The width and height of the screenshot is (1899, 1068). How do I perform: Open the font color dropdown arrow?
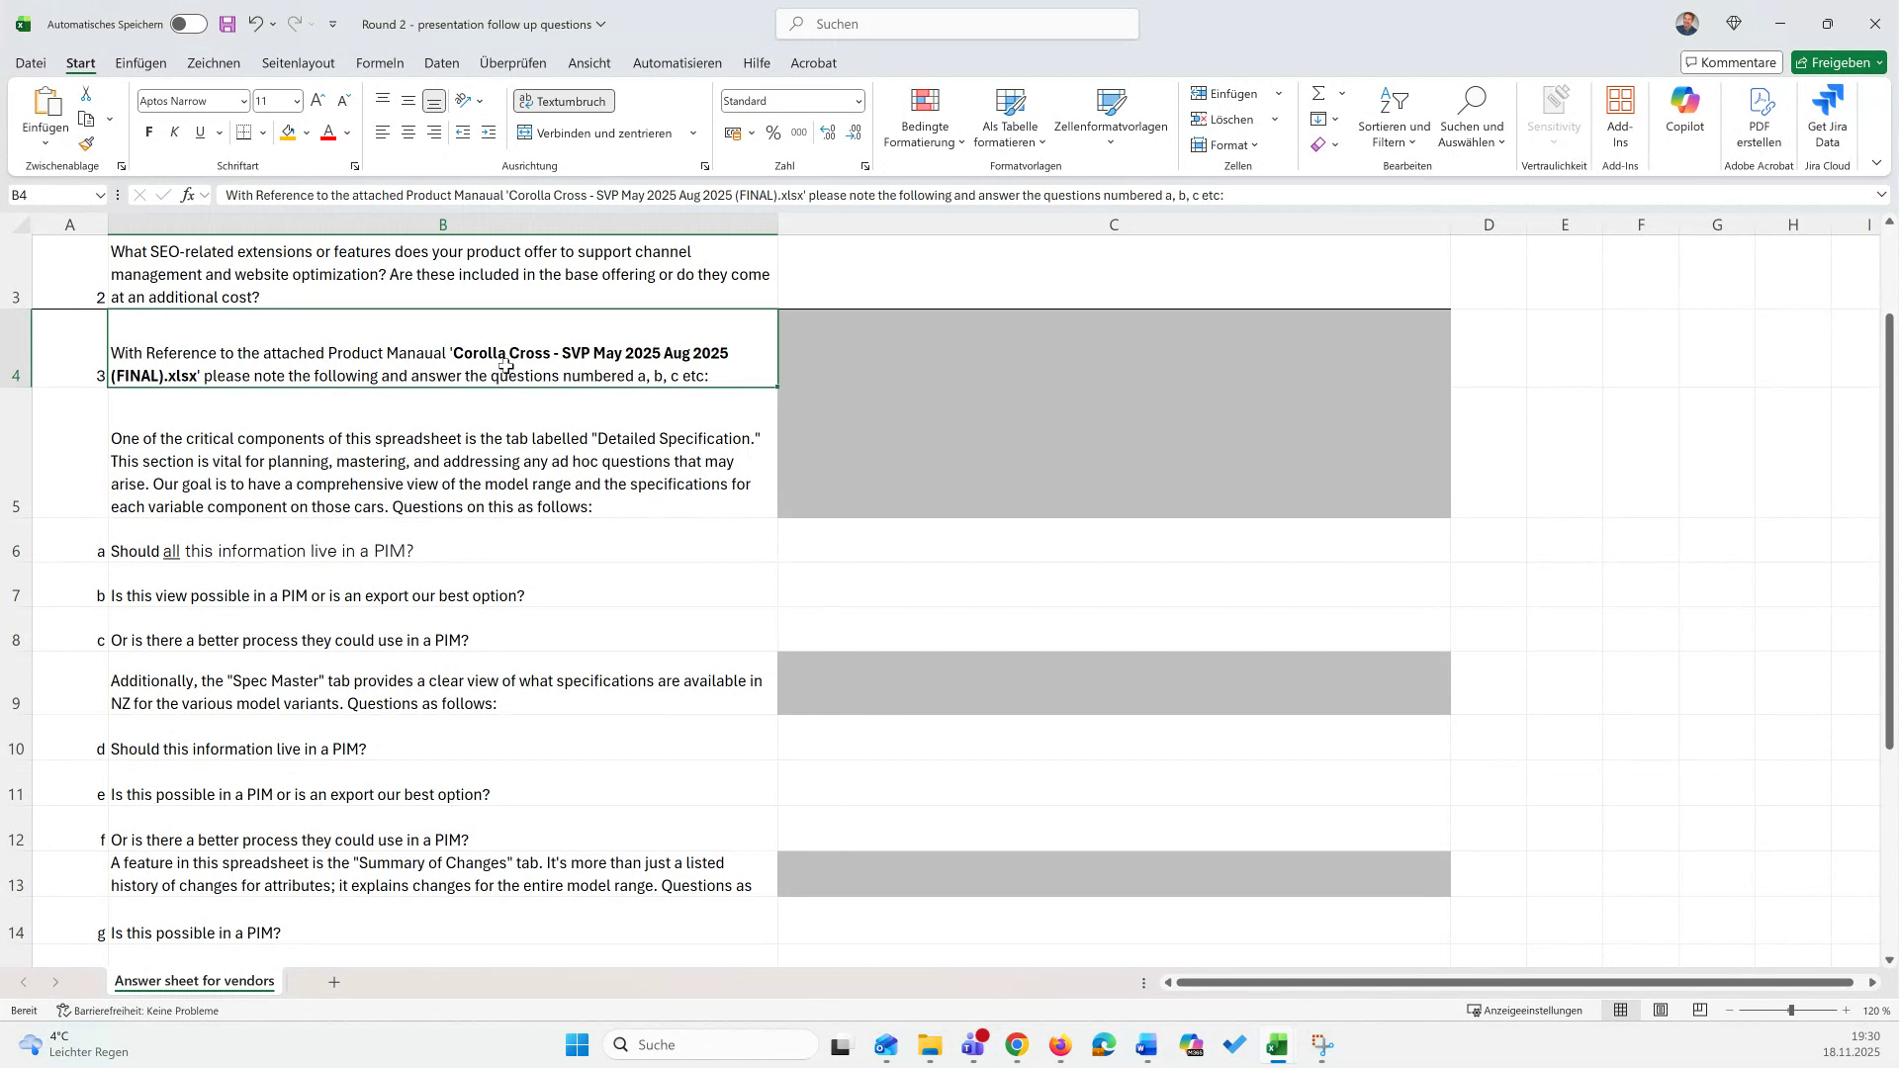[x=346, y=132]
